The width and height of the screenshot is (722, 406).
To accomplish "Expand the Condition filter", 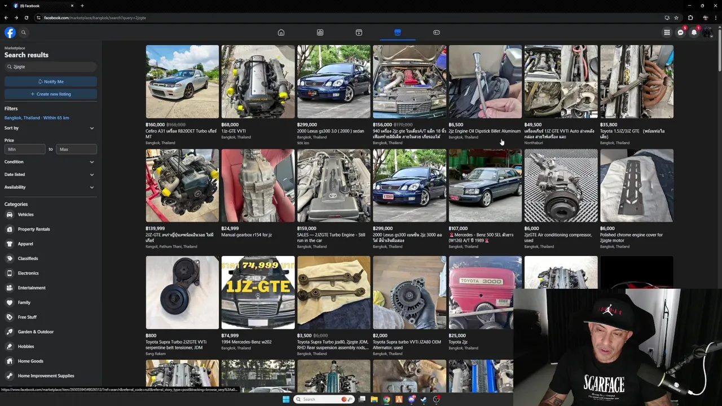I will coord(50,162).
